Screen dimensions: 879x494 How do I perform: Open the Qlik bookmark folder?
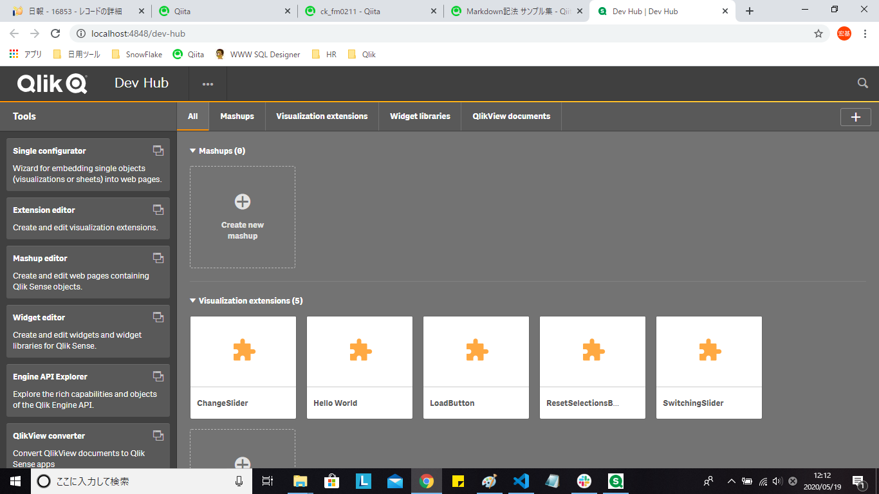click(x=362, y=55)
